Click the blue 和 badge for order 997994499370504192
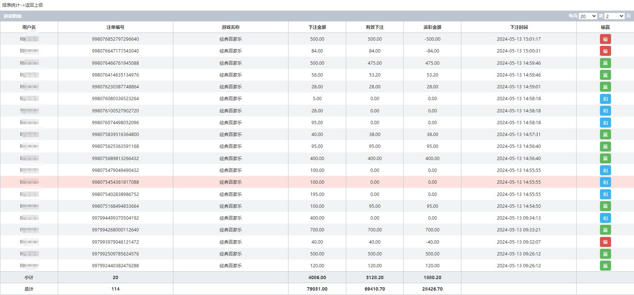Viewport: 634px width, 295px height. click(605, 218)
